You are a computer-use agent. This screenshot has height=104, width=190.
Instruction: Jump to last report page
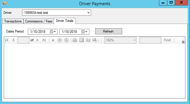tap(44, 40)
